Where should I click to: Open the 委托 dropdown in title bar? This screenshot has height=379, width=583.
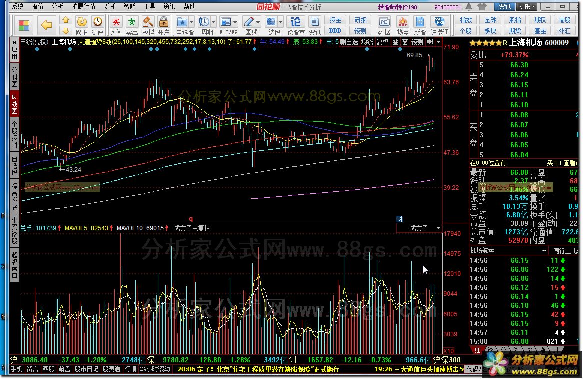(527, 6)
